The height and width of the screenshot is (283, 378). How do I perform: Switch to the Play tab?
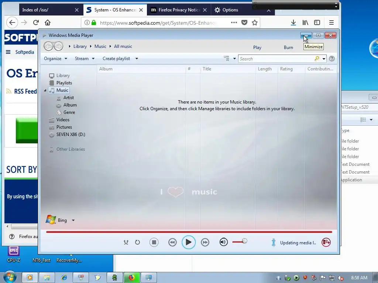pos(257,48)
